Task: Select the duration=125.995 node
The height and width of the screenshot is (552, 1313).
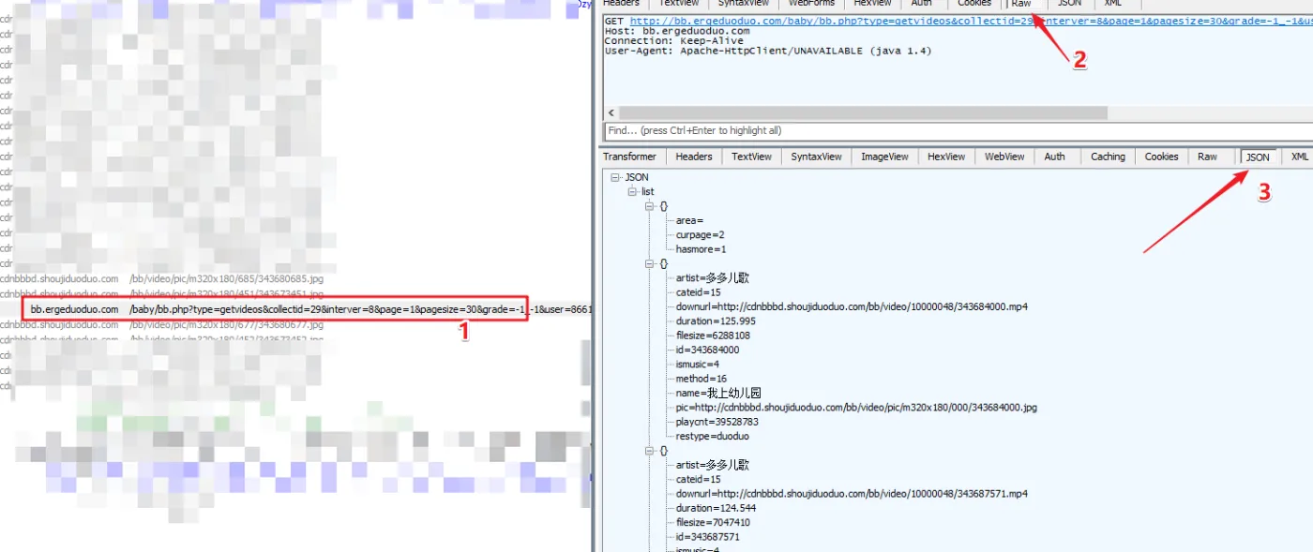Action: tap(716, 321)
